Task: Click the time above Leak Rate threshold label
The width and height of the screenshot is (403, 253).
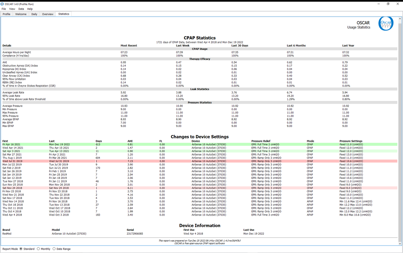Action: [x=24, y=99]
